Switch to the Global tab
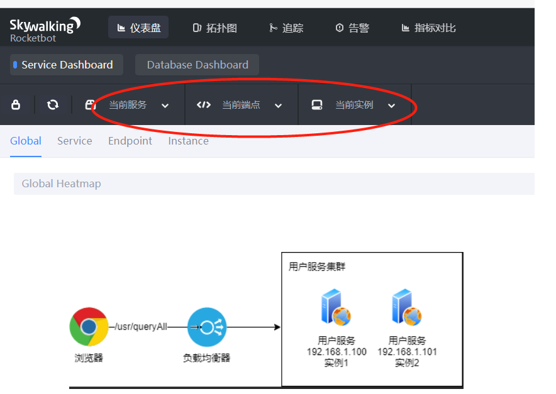This screenshot has height=394, width=556. pyautogui.click(x=26, y=141)
